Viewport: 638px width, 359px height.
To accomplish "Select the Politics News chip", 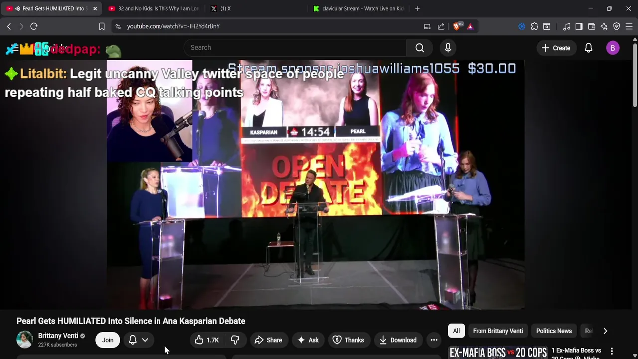I will click(554, 331).
